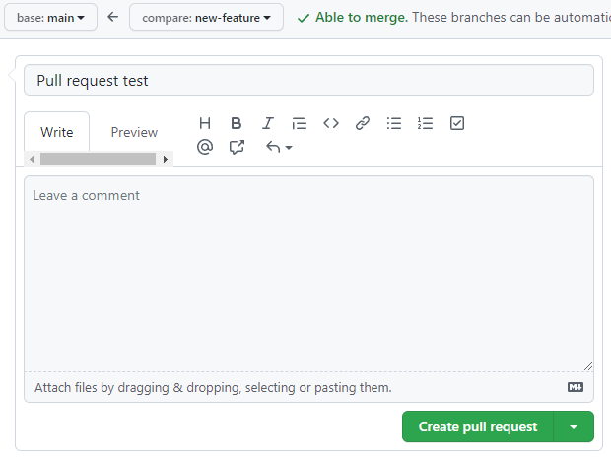Insert a numbered list

426,123
